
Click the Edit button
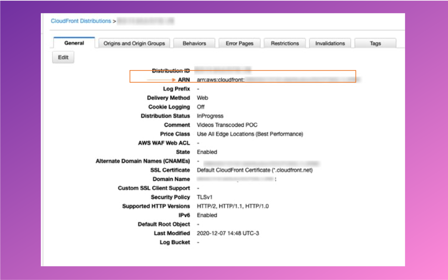pyautogui.click(x=63, y=57)
